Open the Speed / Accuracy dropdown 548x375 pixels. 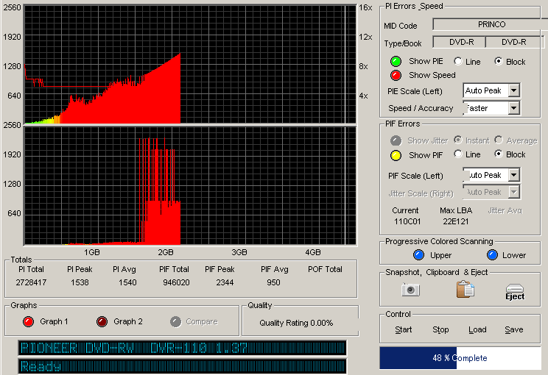point(513,108)
